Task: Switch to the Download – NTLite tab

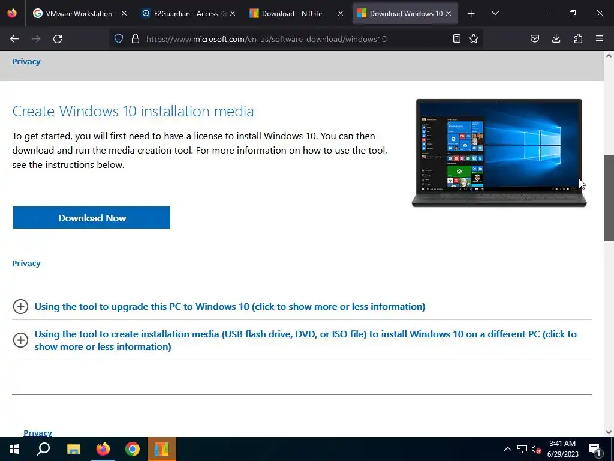Action: click(x=297, y=14)
